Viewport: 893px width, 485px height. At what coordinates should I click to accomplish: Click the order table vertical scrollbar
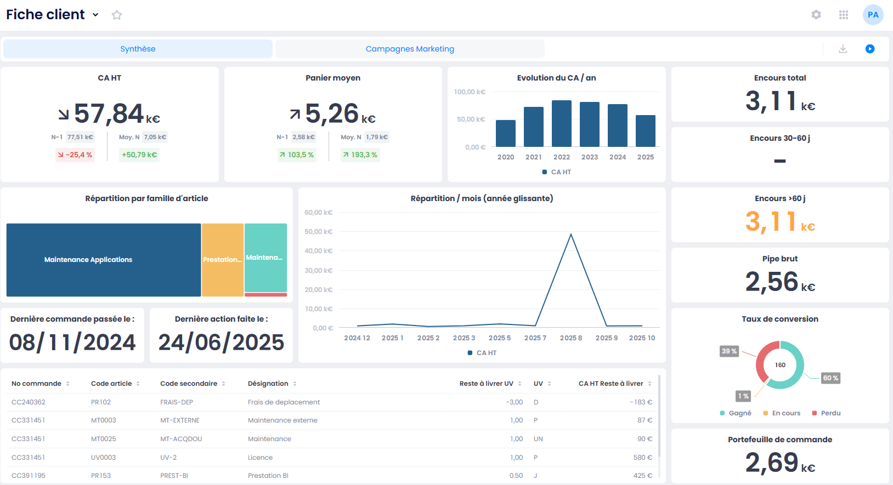pos(659,416)
